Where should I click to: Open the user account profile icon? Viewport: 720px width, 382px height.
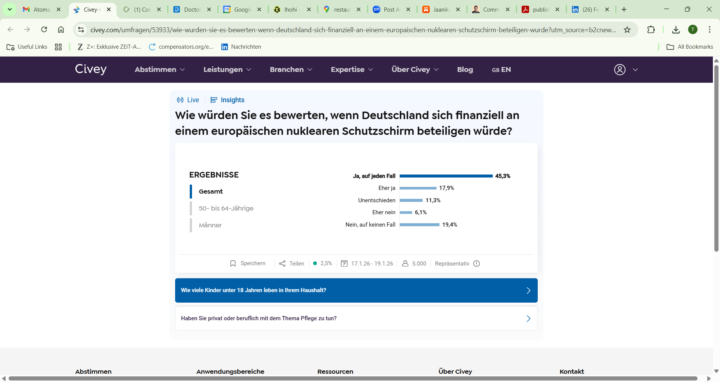point(619,70)
